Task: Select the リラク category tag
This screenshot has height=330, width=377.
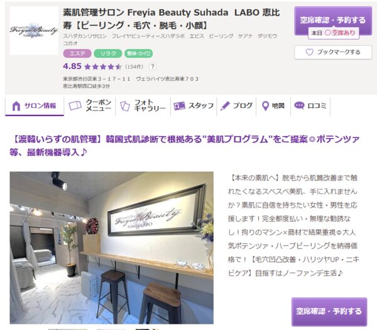Action: (x=107, y=53)
